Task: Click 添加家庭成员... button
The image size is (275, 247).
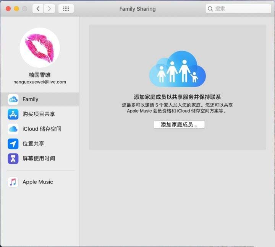Action: click(x=179, y=124)
